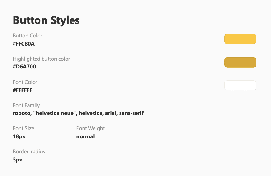Screen dimensions: 271x176
Task: Click the "Font Color" label
Action: click(25, 82)
